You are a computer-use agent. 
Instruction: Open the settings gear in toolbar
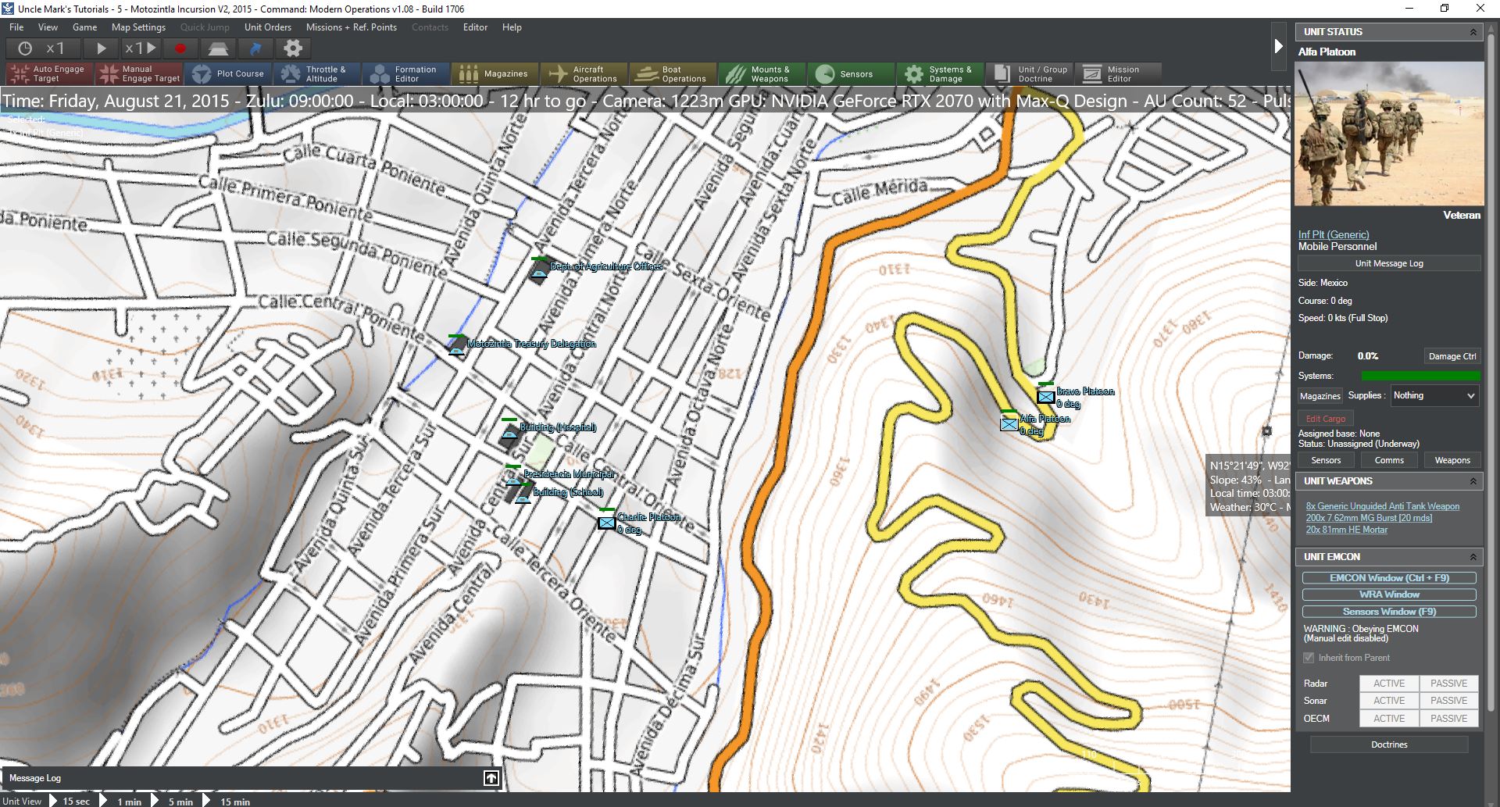(x=292, y=48)
